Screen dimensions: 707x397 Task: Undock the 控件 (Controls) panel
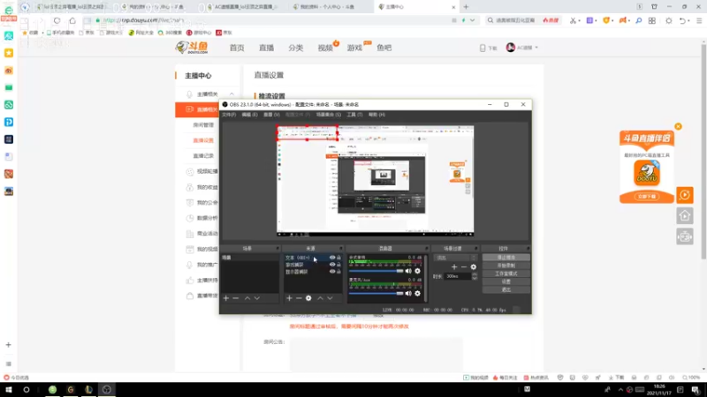pos(528,249)
